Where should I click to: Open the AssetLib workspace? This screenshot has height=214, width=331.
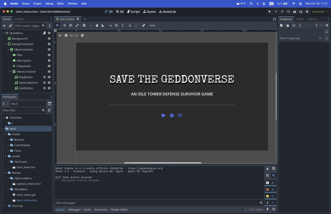click(x=167, y=12)
